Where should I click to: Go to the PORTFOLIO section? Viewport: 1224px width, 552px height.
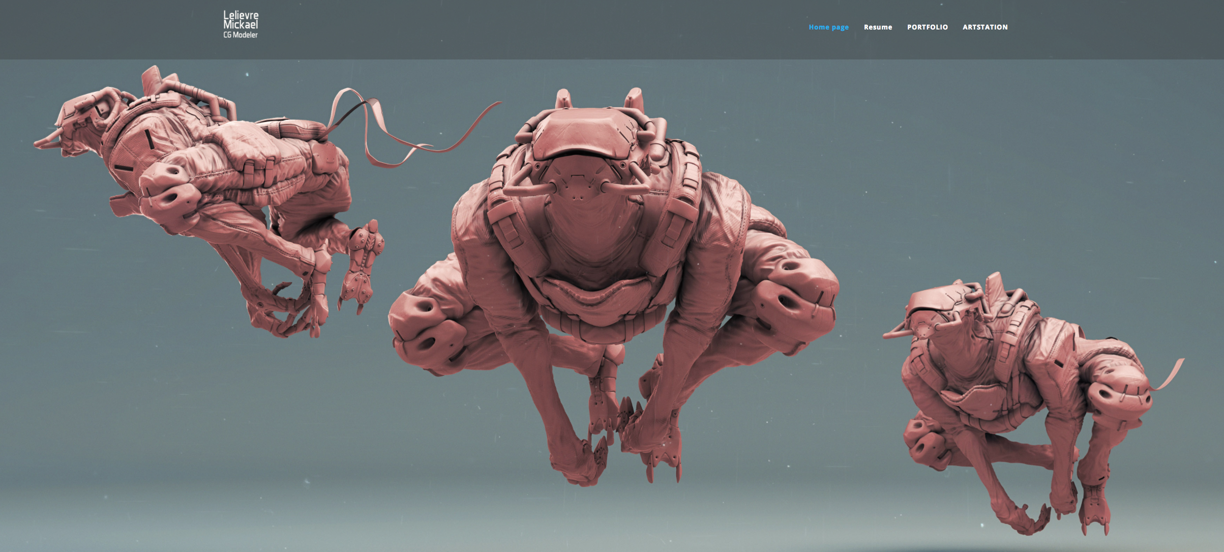tap(927, 27)
